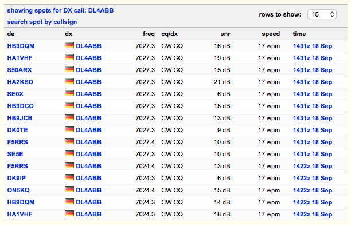The image size is (351, 225).
Task: Click DL4ABB callsign in the SE5E row
Action: tap(89, 154)
